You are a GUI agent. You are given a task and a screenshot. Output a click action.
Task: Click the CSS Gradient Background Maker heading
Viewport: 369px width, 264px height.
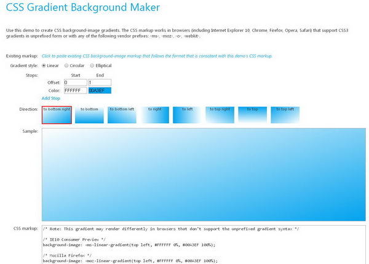(83, 7)
